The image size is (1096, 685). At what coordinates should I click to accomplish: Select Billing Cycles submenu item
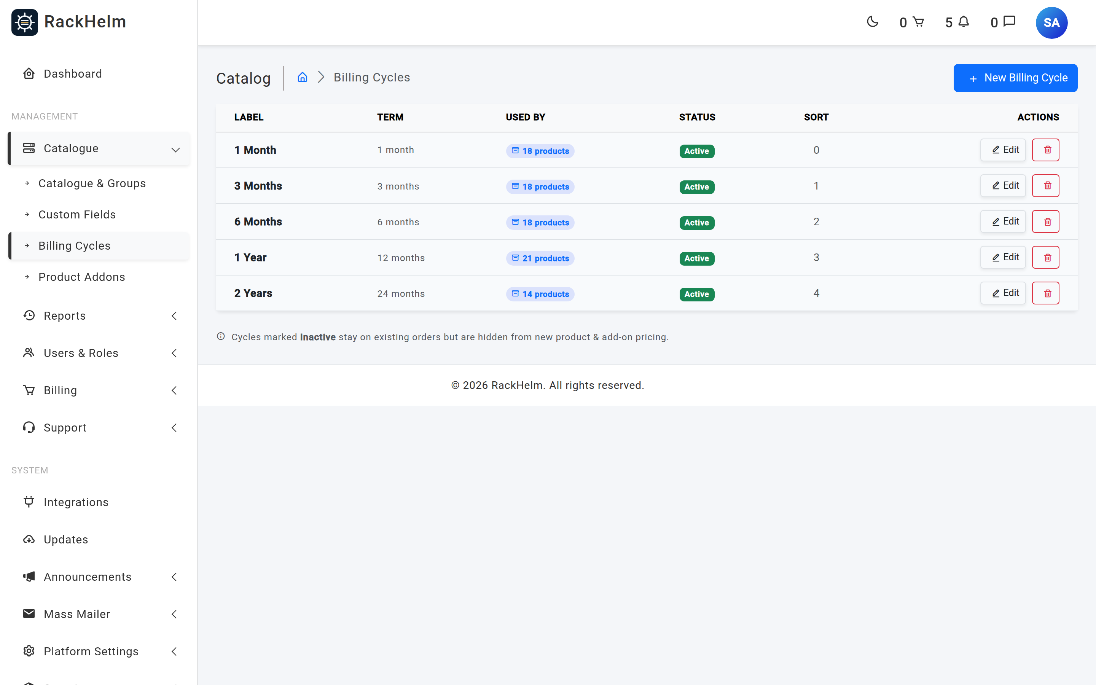[x=99, y=245]
